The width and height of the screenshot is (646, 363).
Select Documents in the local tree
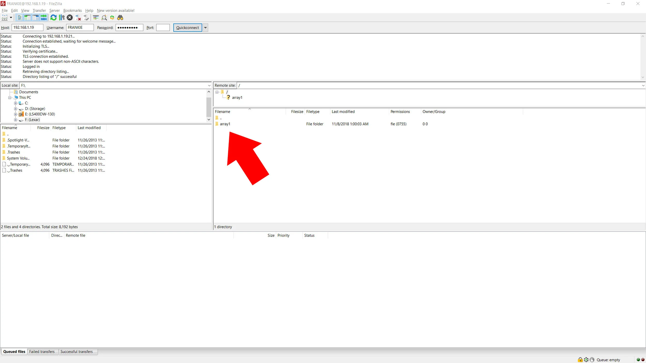click(28, 92)
